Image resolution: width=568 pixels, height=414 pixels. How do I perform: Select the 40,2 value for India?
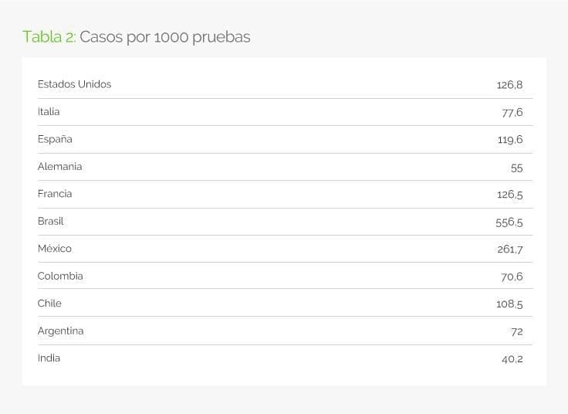coord(512,359)
